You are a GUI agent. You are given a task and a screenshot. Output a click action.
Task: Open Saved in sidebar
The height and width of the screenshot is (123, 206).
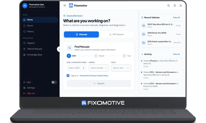40,26
